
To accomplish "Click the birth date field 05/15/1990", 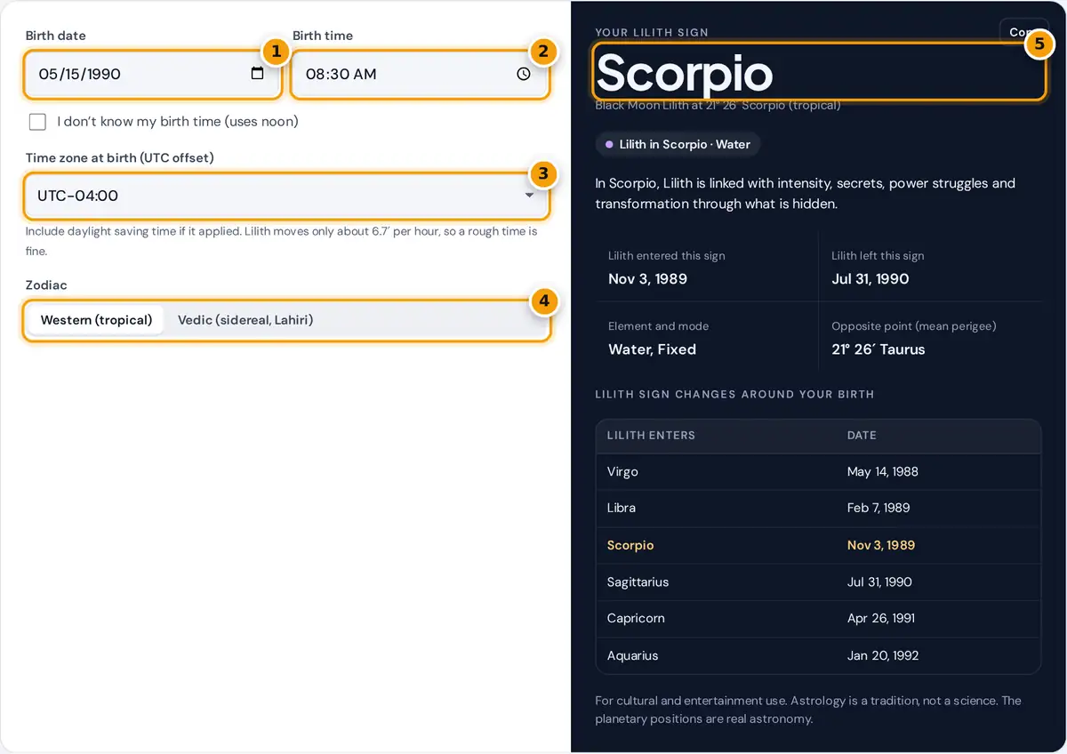I will [x=153, y=74].
